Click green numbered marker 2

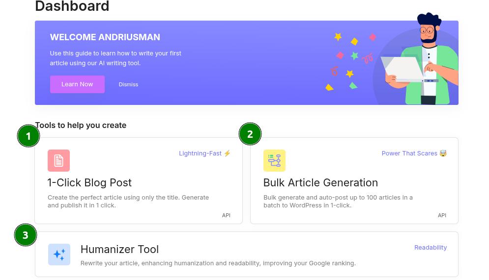tap(250, 134)
